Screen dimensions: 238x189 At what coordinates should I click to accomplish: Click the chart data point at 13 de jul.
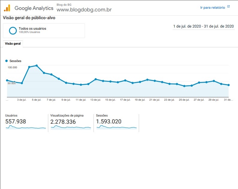click(x=96, y=79)
